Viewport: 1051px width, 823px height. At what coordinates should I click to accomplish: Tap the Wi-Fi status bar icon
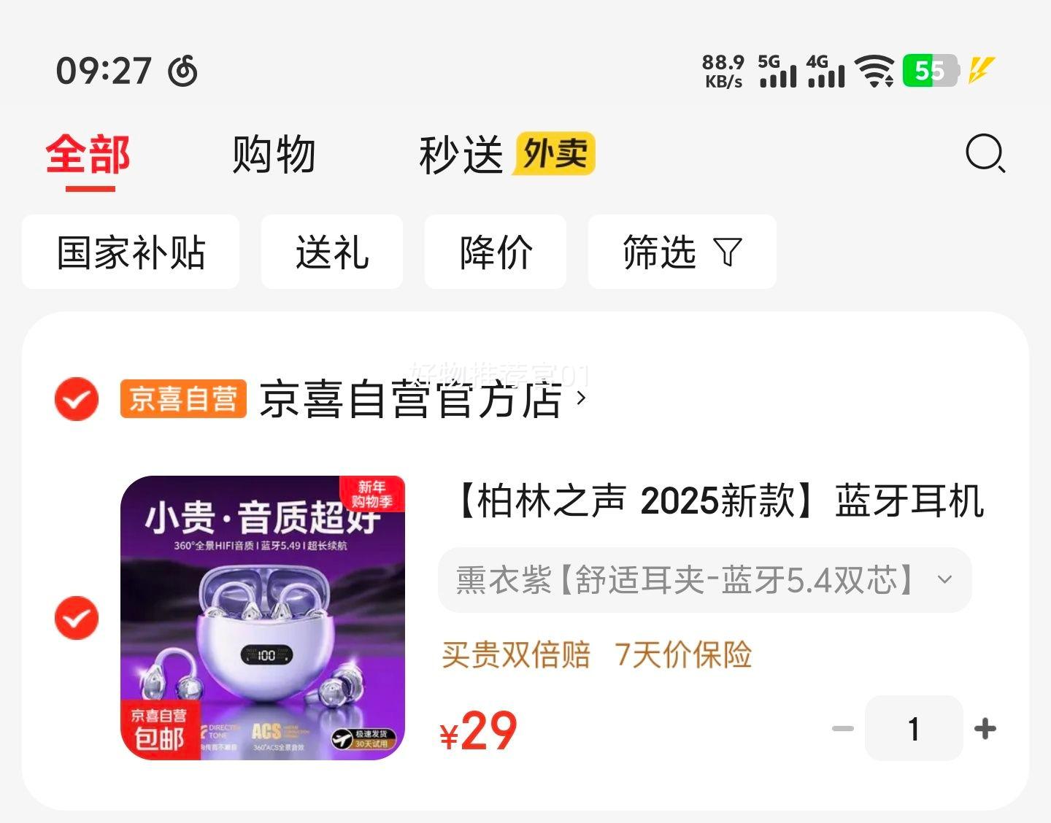874,71
